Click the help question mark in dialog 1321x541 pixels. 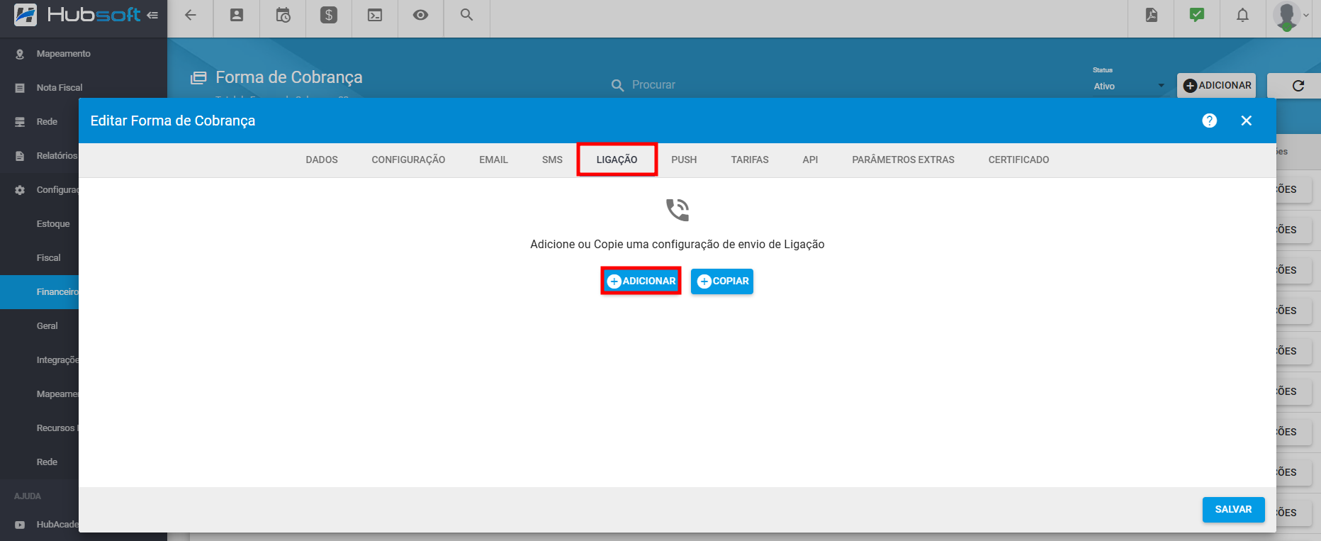(1210, 121)
